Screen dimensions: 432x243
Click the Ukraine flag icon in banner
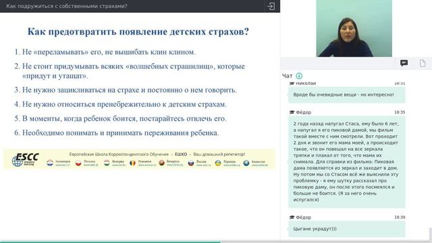pyautogui.click(x=218, y=163)
